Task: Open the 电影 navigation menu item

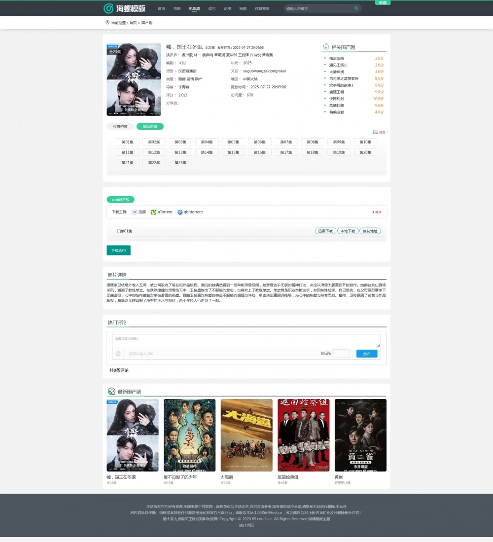Action: coord(177,8)
